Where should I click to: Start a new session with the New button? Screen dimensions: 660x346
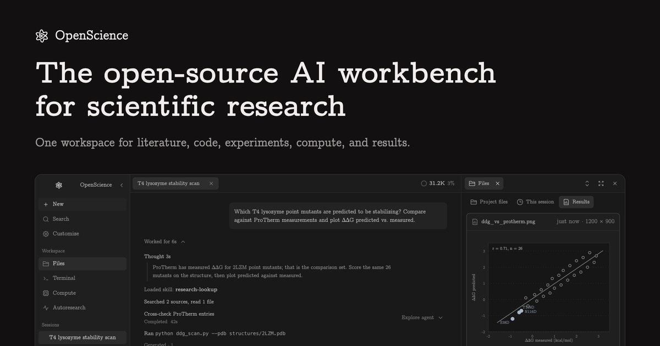pyautogui.click(x=82, y=204)
